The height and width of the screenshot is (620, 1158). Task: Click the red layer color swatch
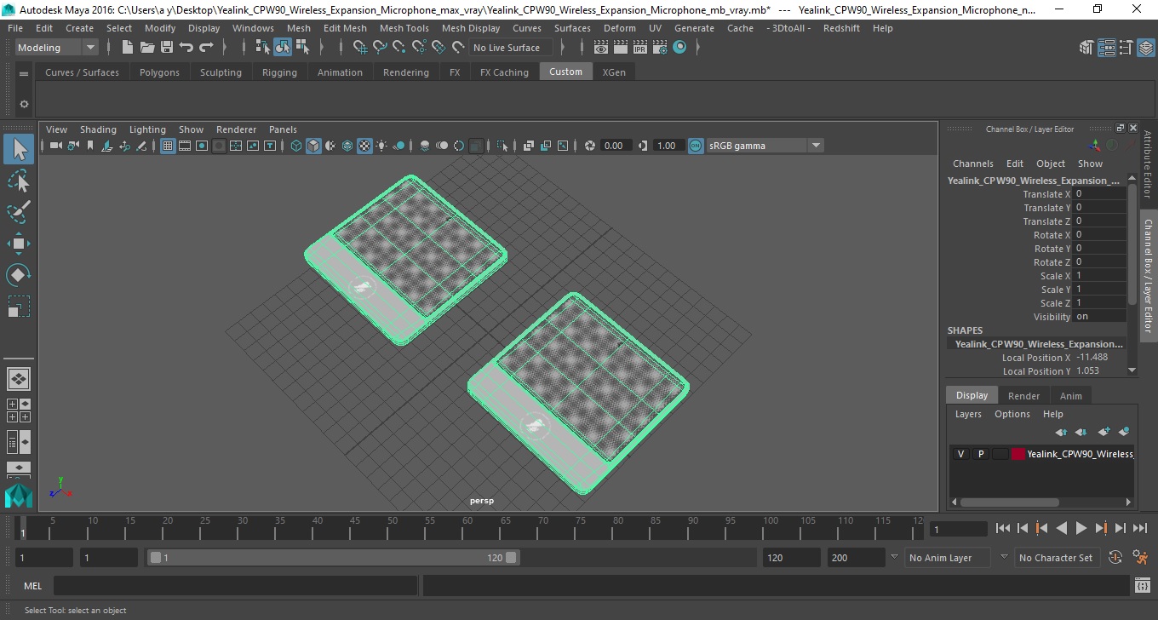[x=1018, y=454]
